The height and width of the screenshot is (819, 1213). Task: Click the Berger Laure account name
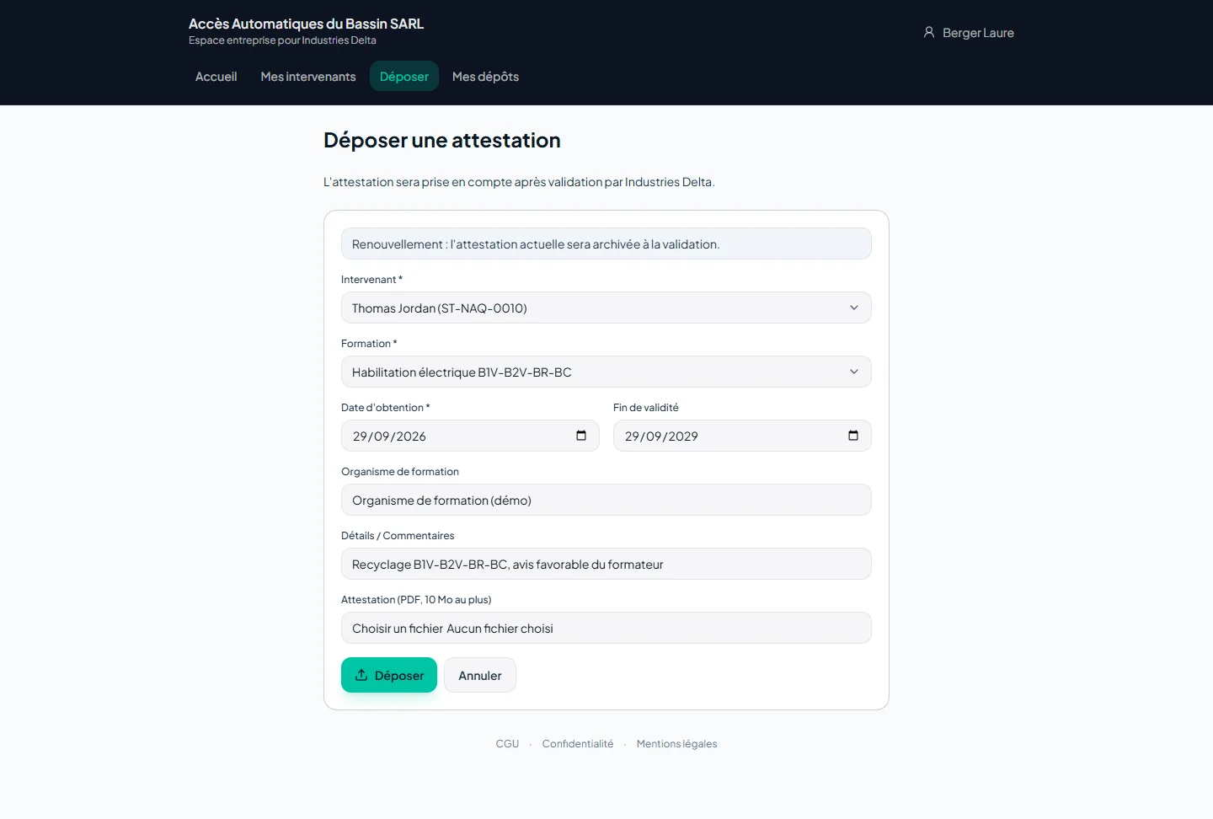(x=978, y=33)
